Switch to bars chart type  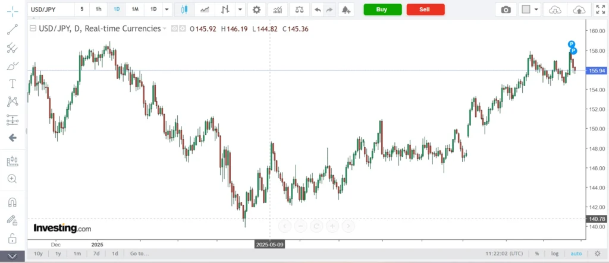225,9
